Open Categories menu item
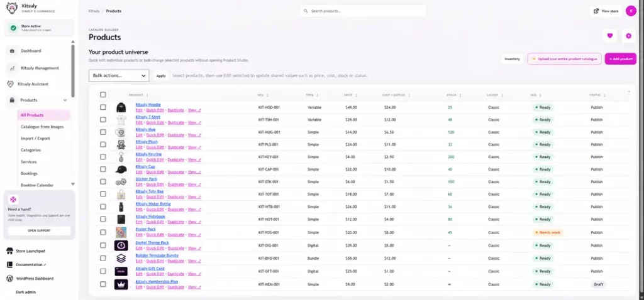The image size is (644, 300). click(31, 150)
